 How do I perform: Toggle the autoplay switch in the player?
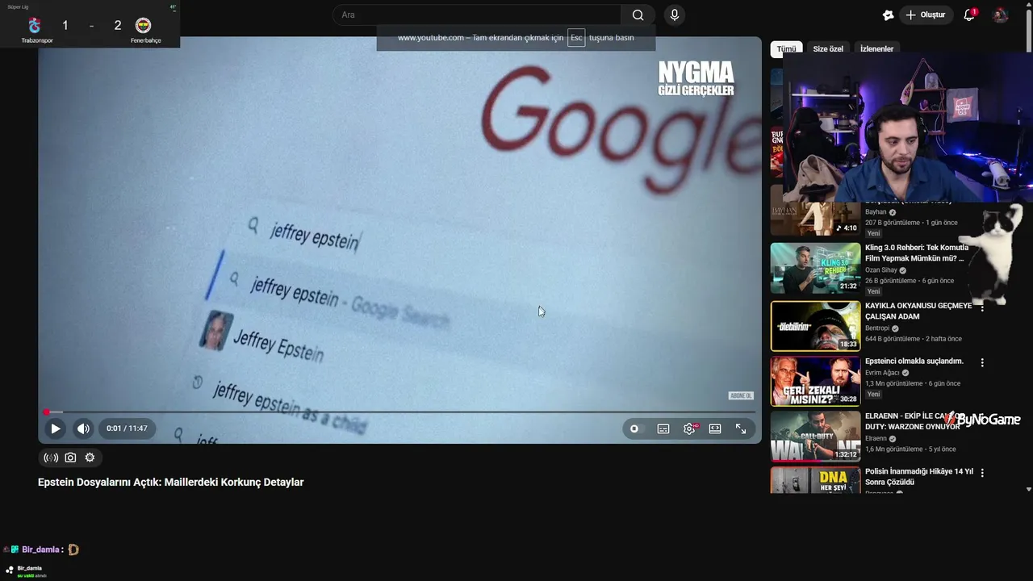(634, 428)
